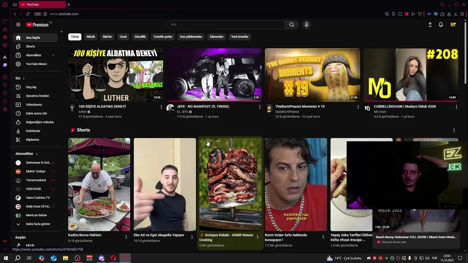The height and width of the screenshot is (263, 468).
Task: Open the Opera GX main menu logo
Action: click(x=5, y=4)
